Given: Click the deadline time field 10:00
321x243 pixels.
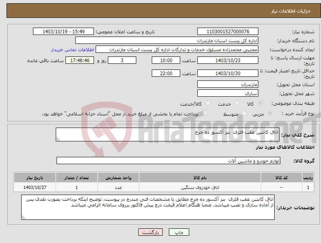Looking at the screenshot, I should (x=166, y=60).
